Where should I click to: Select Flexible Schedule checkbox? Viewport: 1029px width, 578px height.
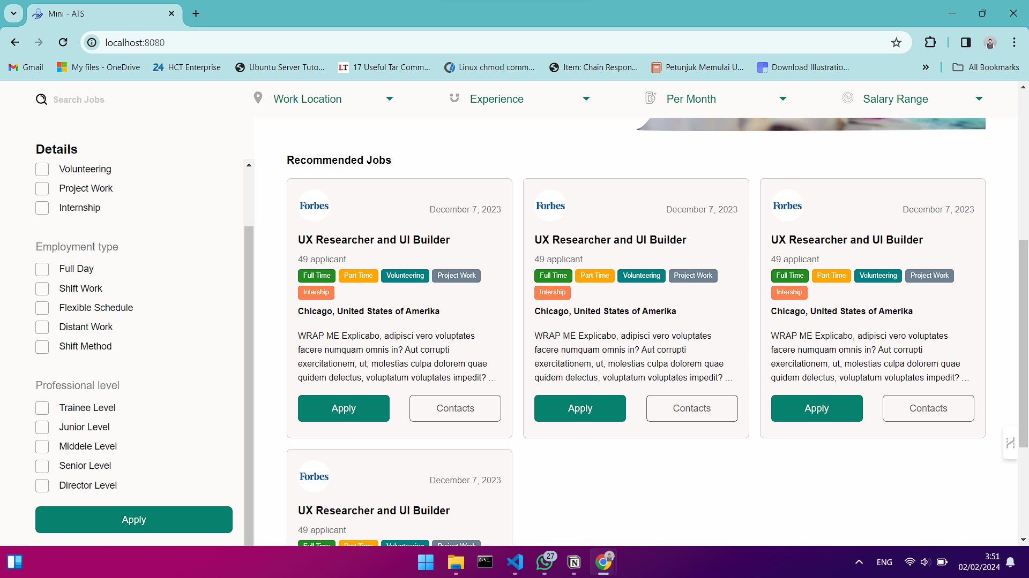(x=42, y=308)
